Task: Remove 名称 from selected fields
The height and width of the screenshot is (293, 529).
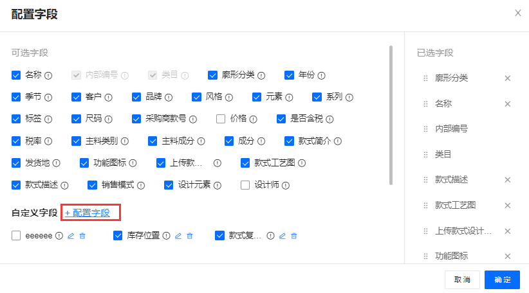Action: [x=507, y=104]
